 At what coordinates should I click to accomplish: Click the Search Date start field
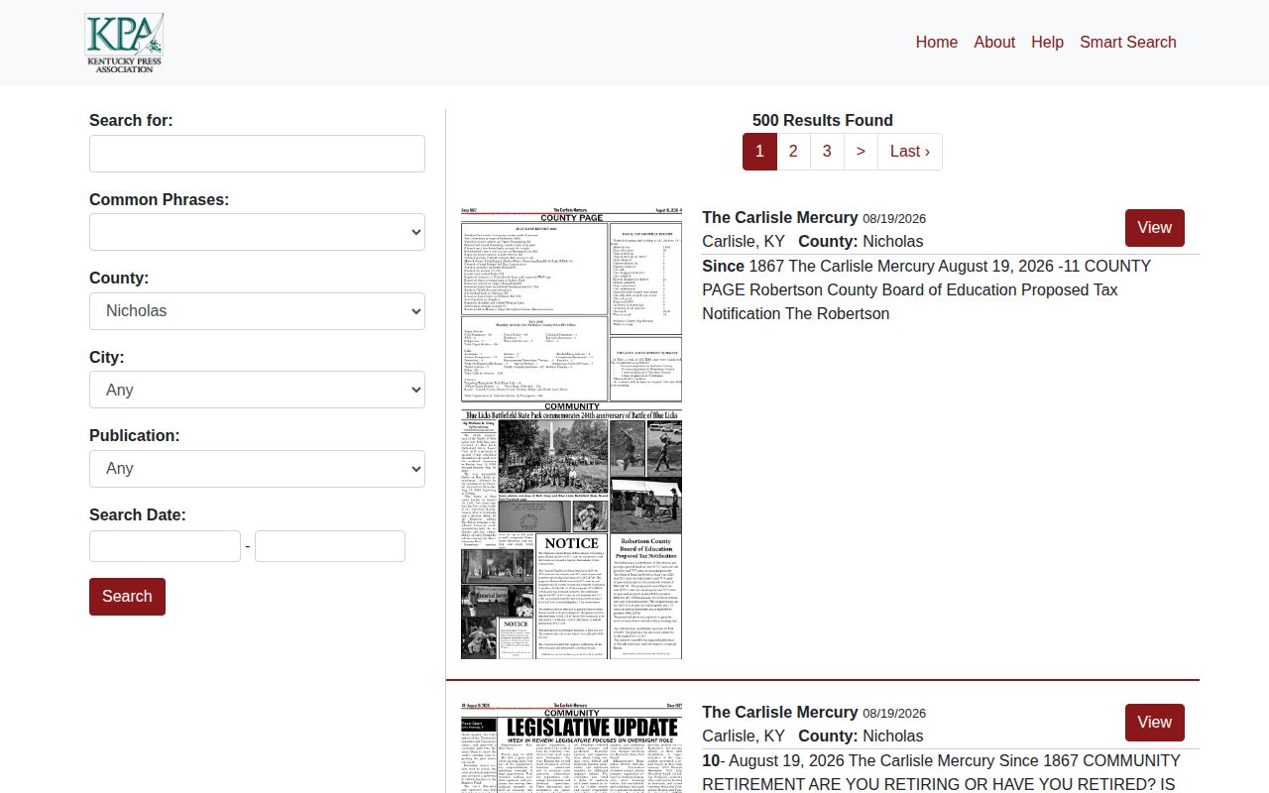coord(165,546)
